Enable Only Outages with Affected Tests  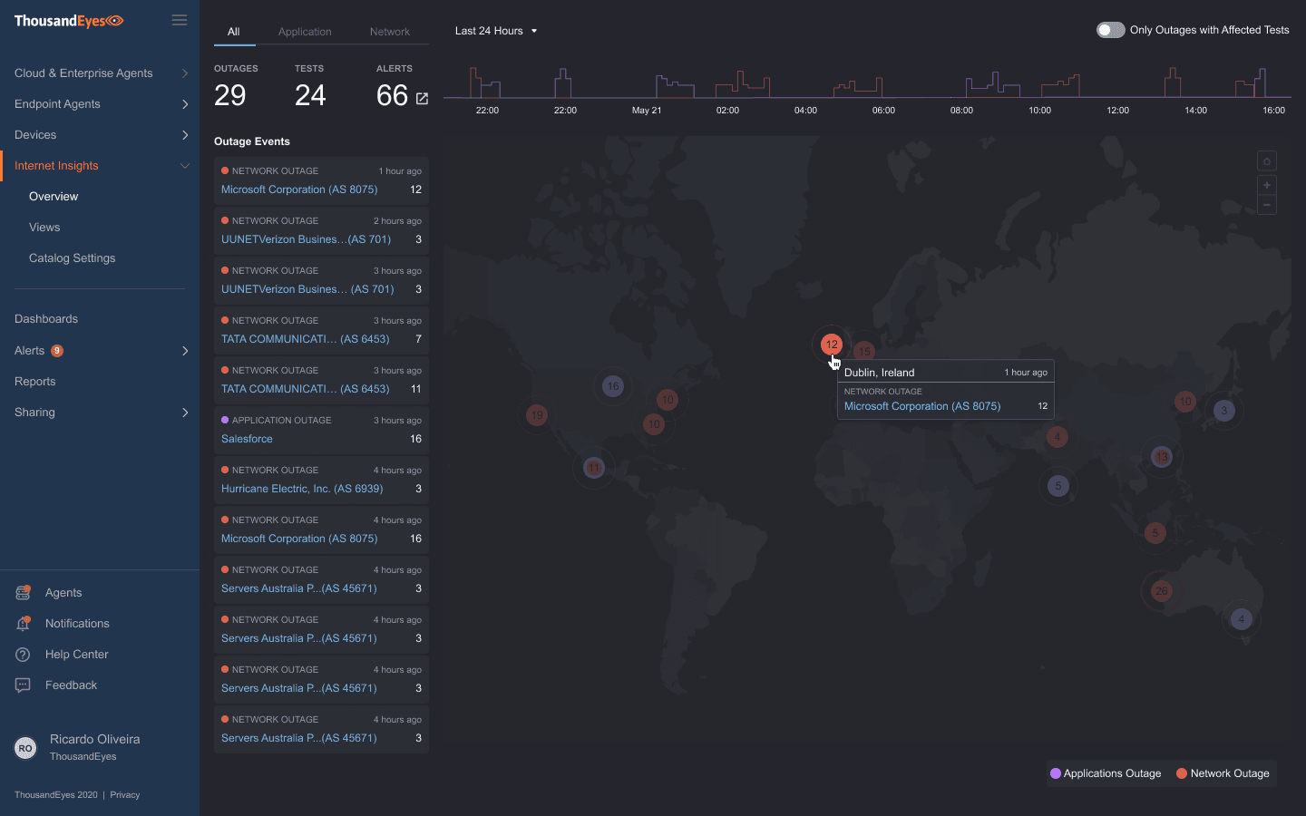pos(1109,30)
